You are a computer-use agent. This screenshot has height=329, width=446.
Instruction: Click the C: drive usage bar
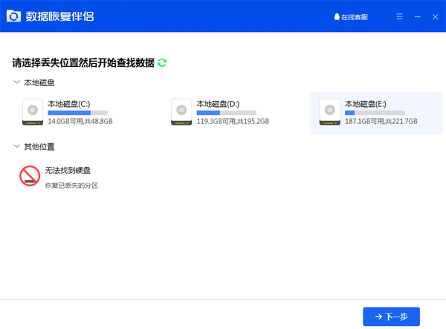click(x=80, y=113)
